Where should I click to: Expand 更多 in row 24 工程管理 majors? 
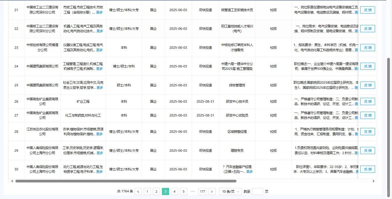pyautogui.click(x=100, y=69)
